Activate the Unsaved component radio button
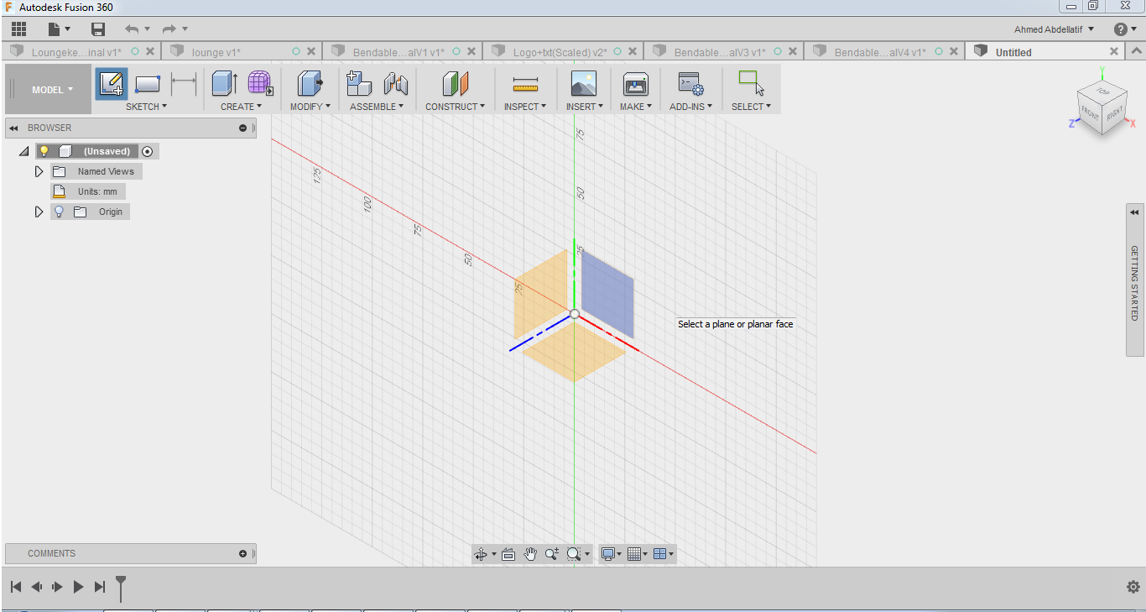 coord(148,151)
